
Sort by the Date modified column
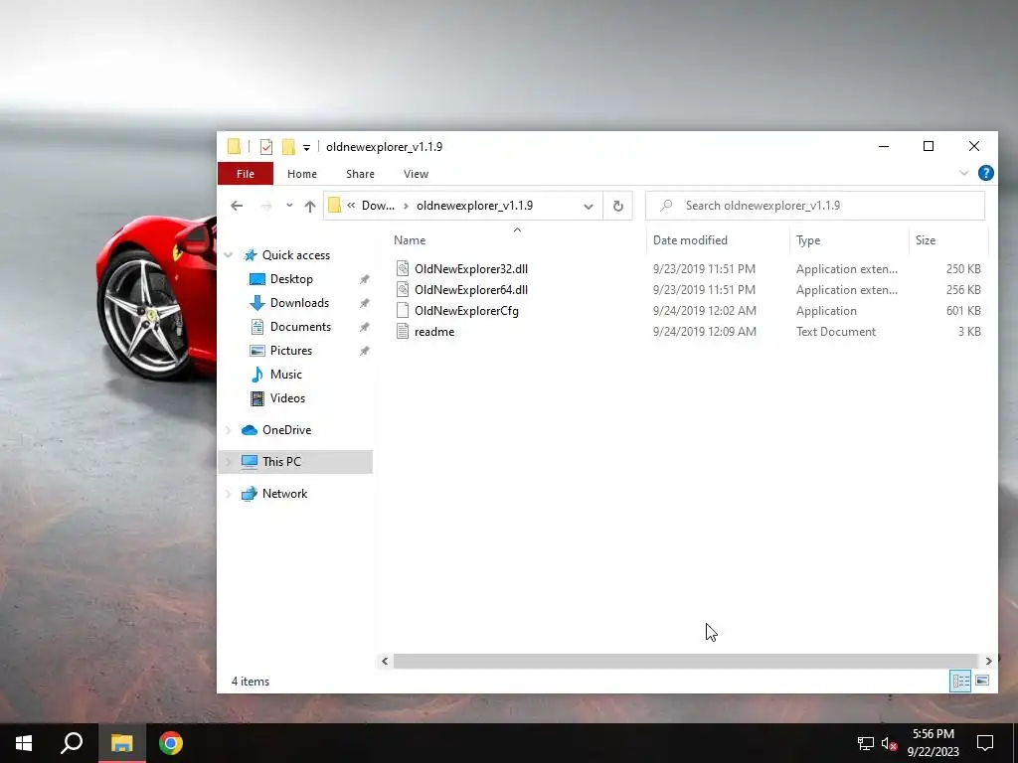690,240
